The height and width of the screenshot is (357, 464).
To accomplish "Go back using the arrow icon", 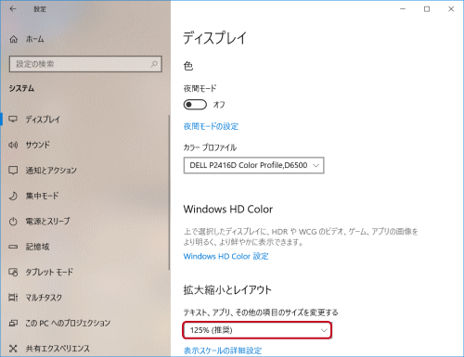I will pyautogui.click(x=13, y=9).
